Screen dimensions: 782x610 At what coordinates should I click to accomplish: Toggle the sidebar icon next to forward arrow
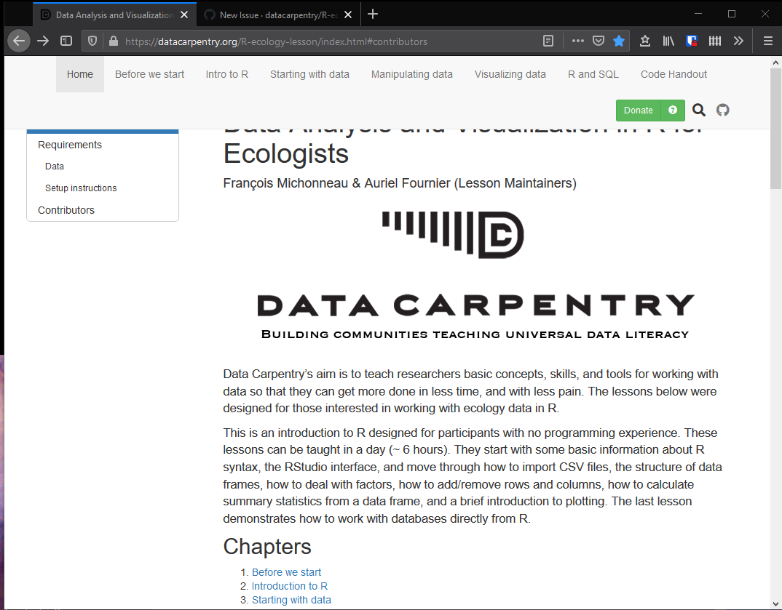[66, 41]
